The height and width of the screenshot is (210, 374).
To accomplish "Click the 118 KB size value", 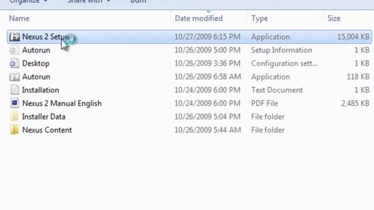I will coord(358,77).
